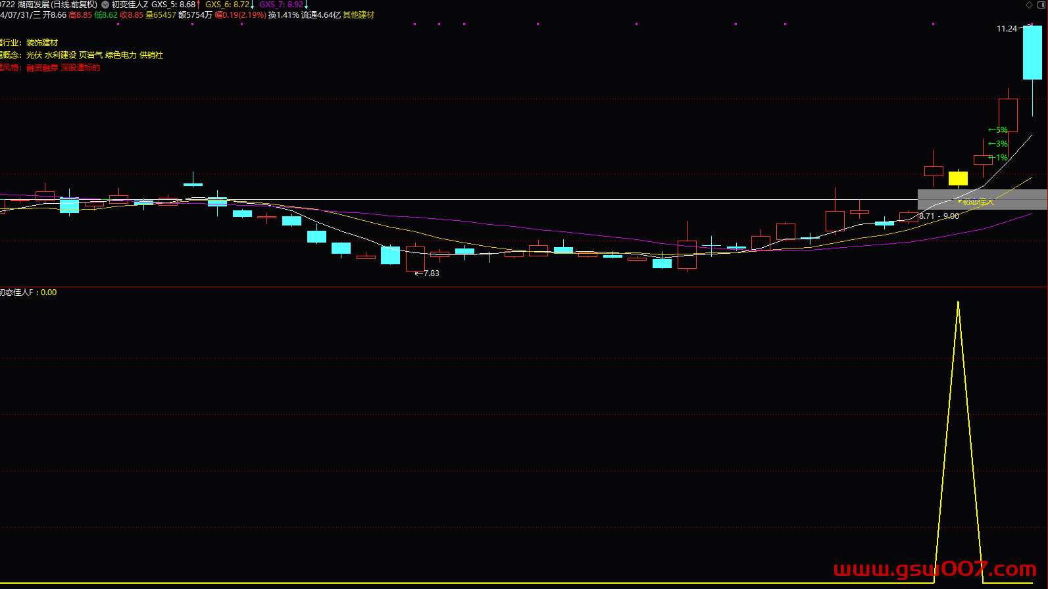The height and width of the screenshot is (589, 1048).
Task: Click the GXS_5: 8.68 indicator value
Action: [x=174, y=5]
